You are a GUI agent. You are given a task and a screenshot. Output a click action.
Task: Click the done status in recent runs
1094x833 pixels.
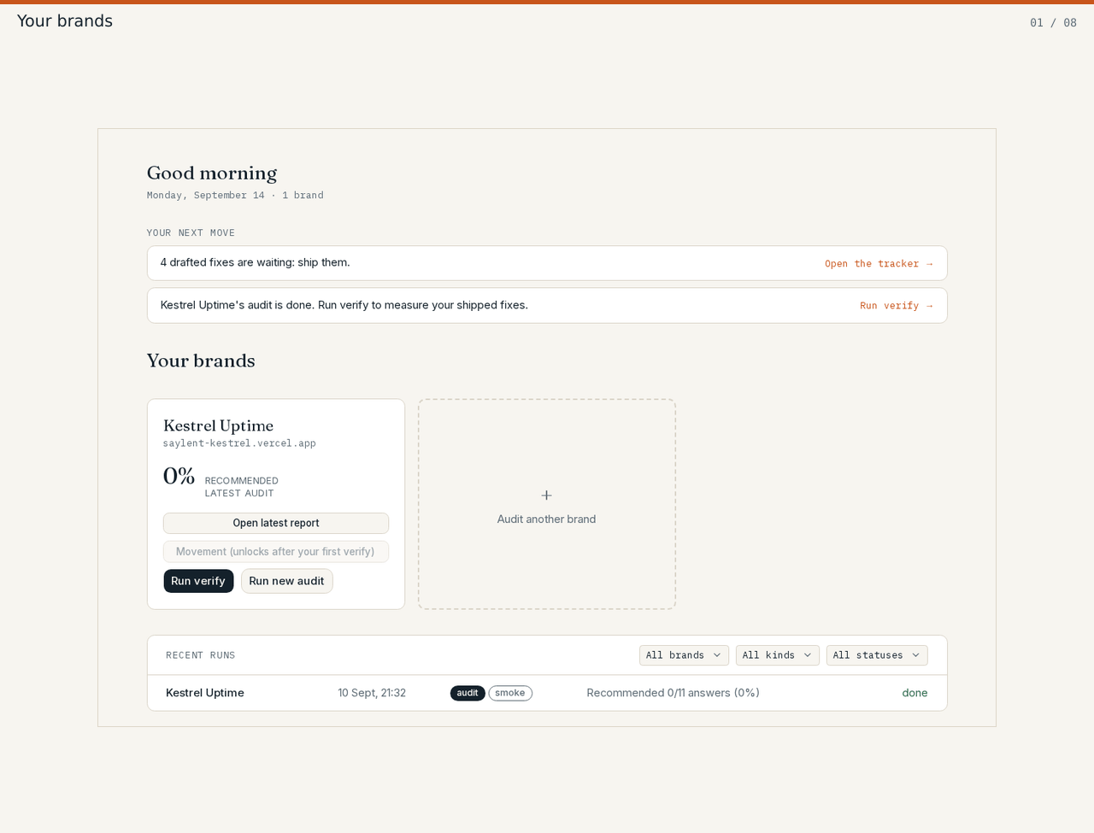click(915, 693)
